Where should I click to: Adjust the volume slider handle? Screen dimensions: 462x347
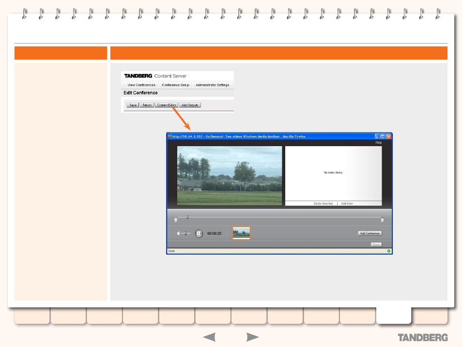pos(185,234)
